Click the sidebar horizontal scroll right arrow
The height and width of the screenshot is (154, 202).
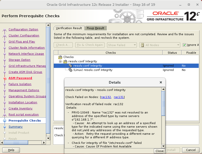click(x=44, y=143)
